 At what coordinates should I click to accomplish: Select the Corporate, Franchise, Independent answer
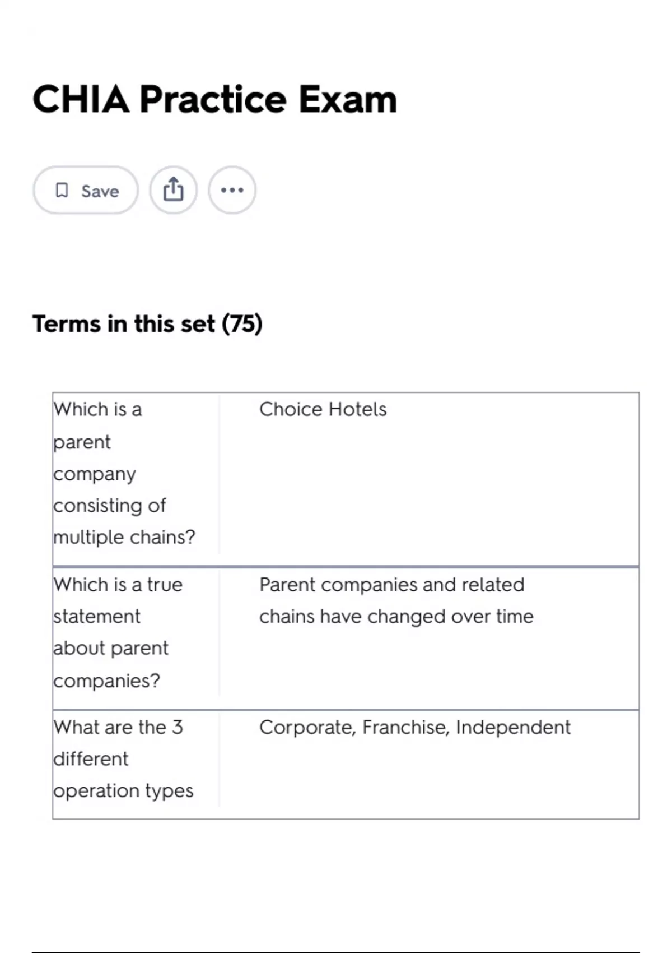tap(414, 727)
